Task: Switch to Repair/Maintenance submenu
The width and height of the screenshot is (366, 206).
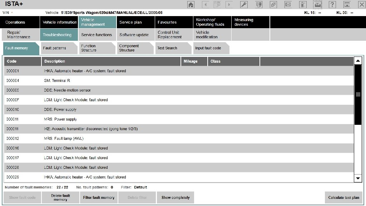Action: [x=20, y=35]
